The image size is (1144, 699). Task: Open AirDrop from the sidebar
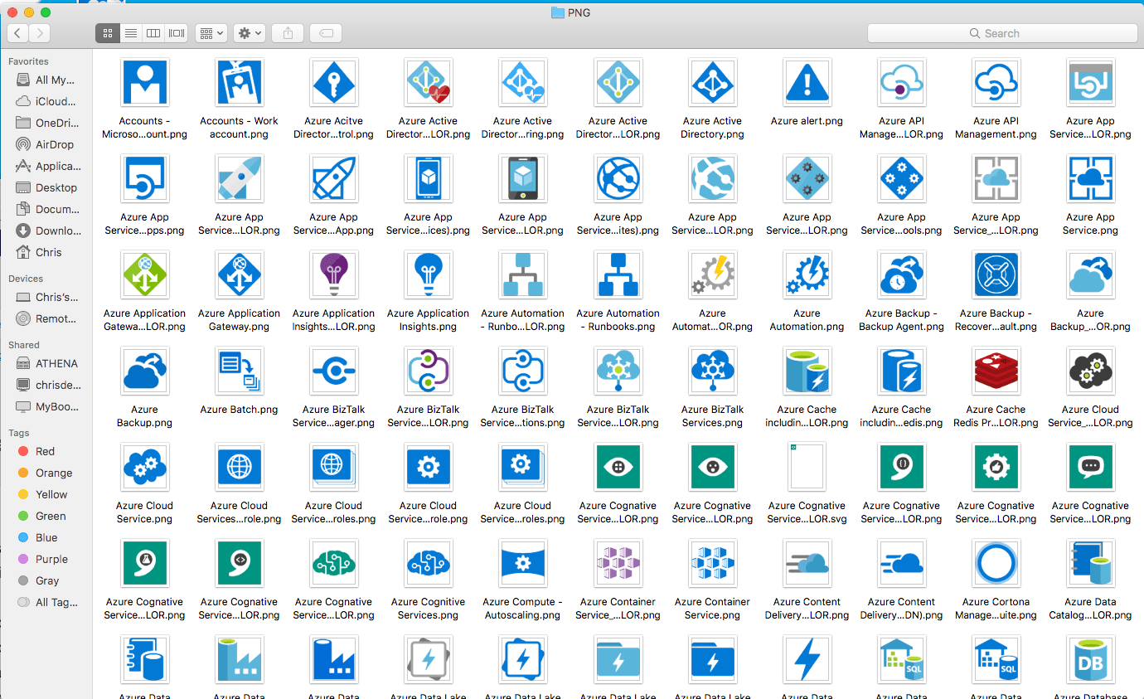point(50,144)
